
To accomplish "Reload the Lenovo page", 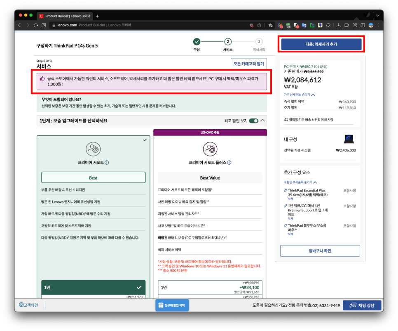I will tap(36, 25).
